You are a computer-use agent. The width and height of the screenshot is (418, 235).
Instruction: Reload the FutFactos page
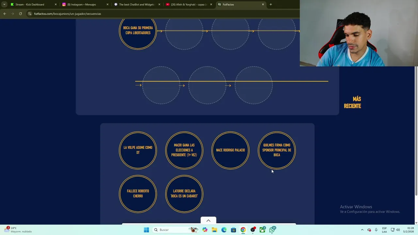point(20,14)
